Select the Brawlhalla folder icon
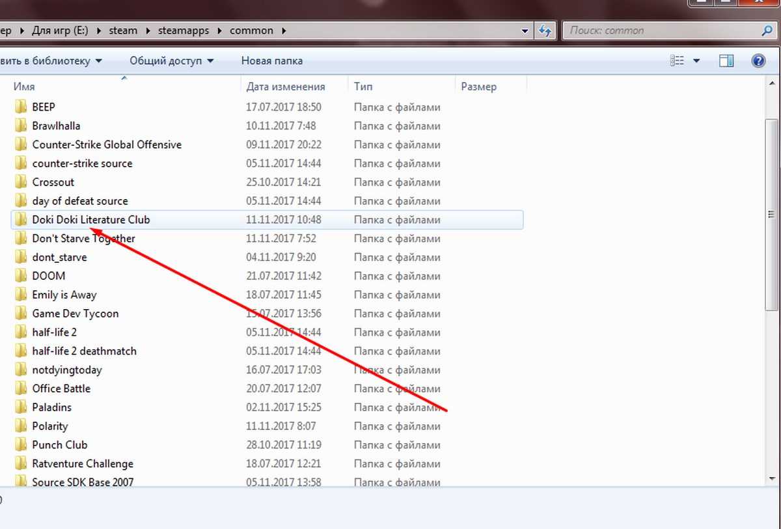781x529 pixels. (21, 126)
